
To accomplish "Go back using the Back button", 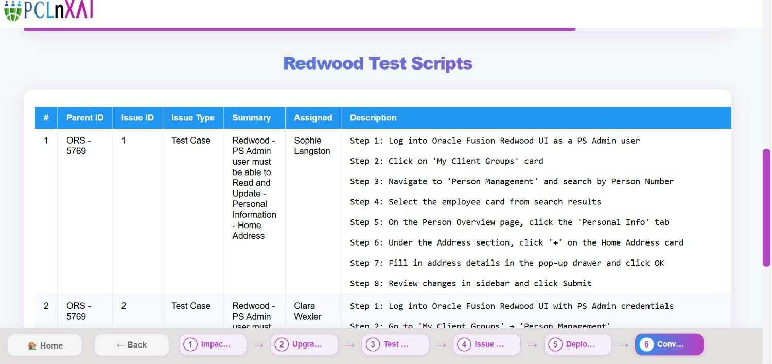I will [x=131, y=344].
